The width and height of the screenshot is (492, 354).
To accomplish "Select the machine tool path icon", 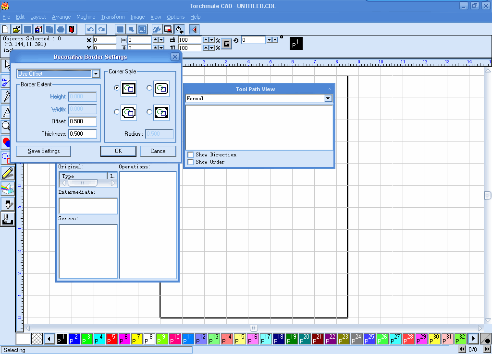I will (x=8, y=219).
